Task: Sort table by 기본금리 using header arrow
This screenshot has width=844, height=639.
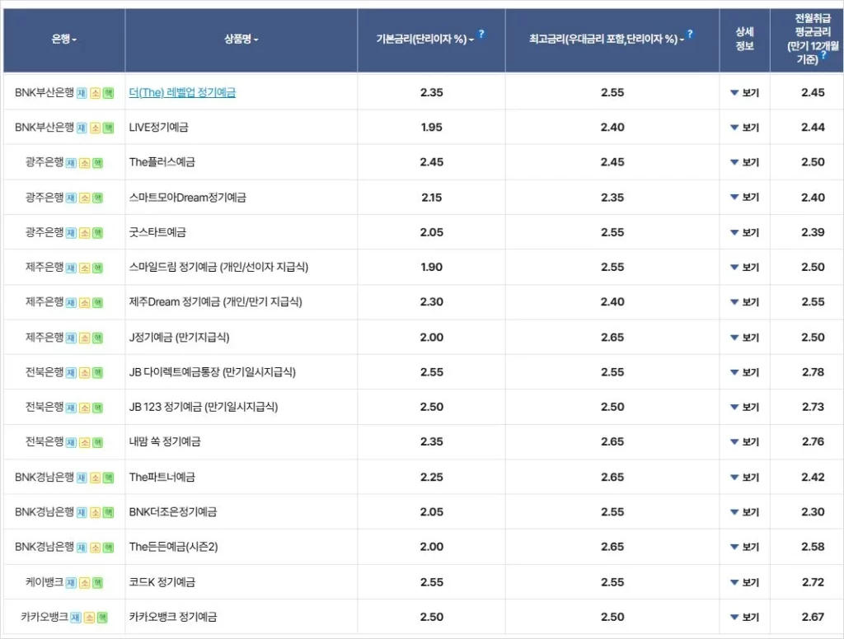Action: [471, 40]
